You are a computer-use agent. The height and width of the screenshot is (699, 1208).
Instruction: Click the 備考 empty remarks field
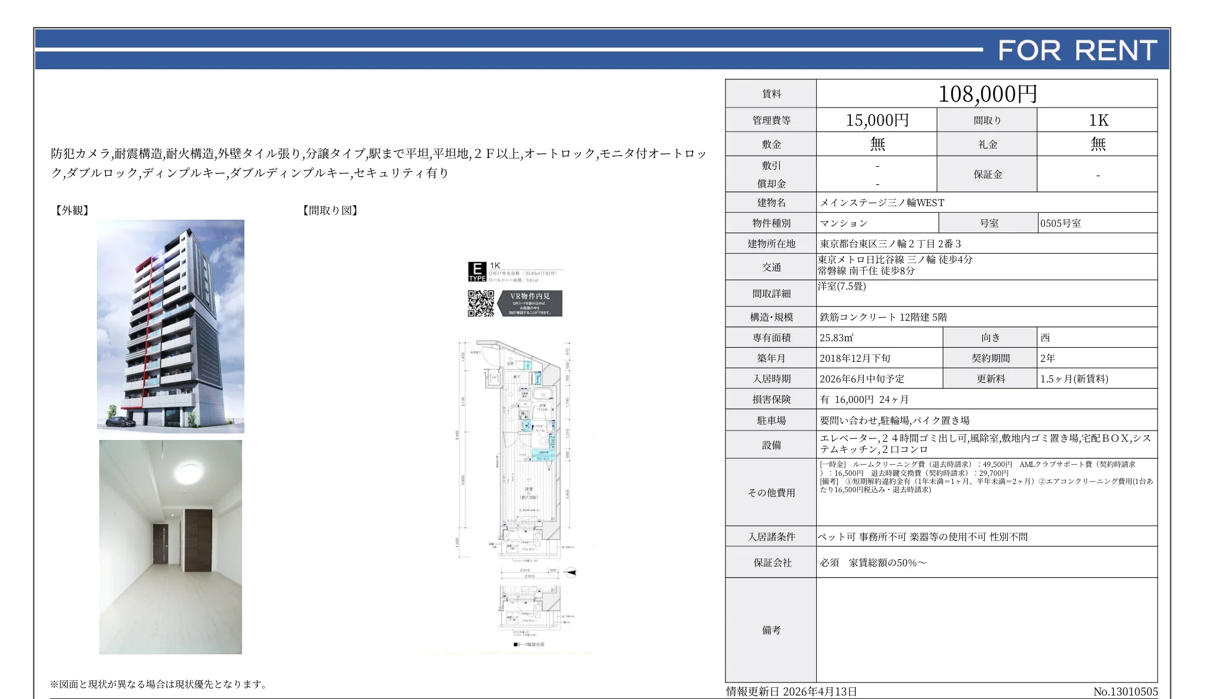(986, 630)
